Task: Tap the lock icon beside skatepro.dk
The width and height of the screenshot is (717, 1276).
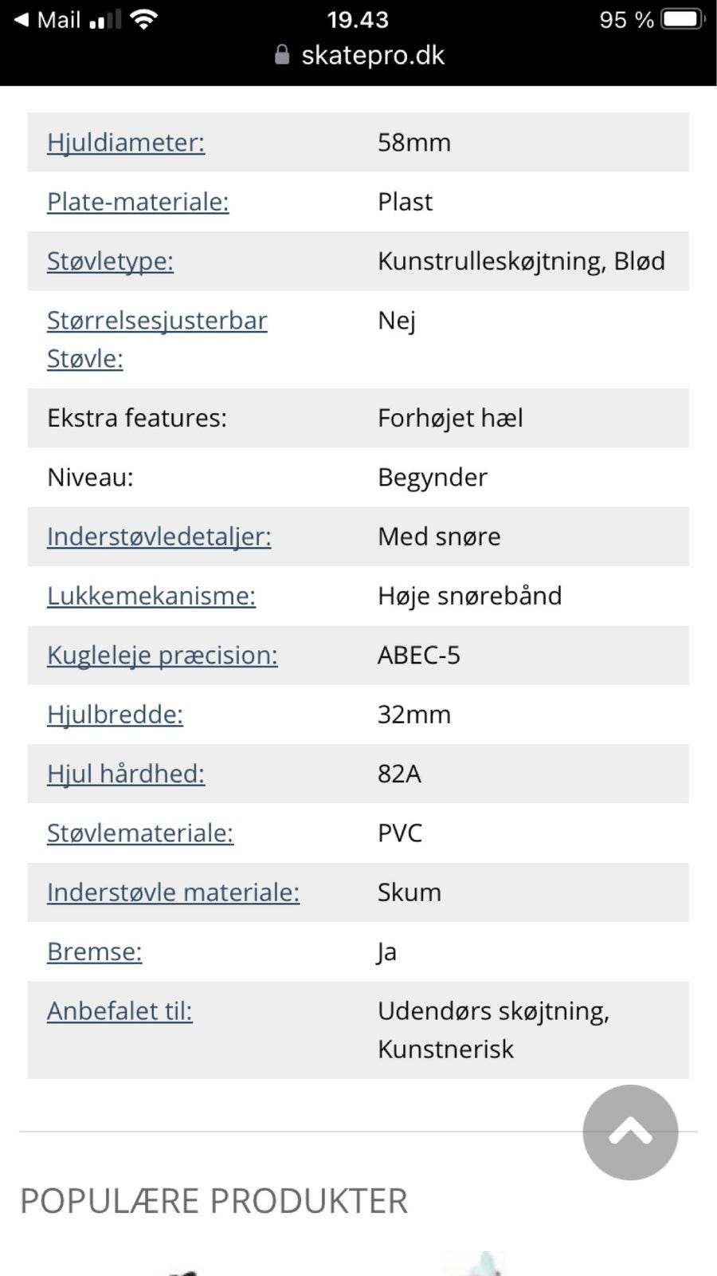Action: (x=281, y=54)
